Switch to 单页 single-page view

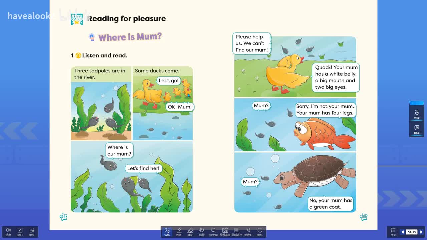[x=32, y=232]
